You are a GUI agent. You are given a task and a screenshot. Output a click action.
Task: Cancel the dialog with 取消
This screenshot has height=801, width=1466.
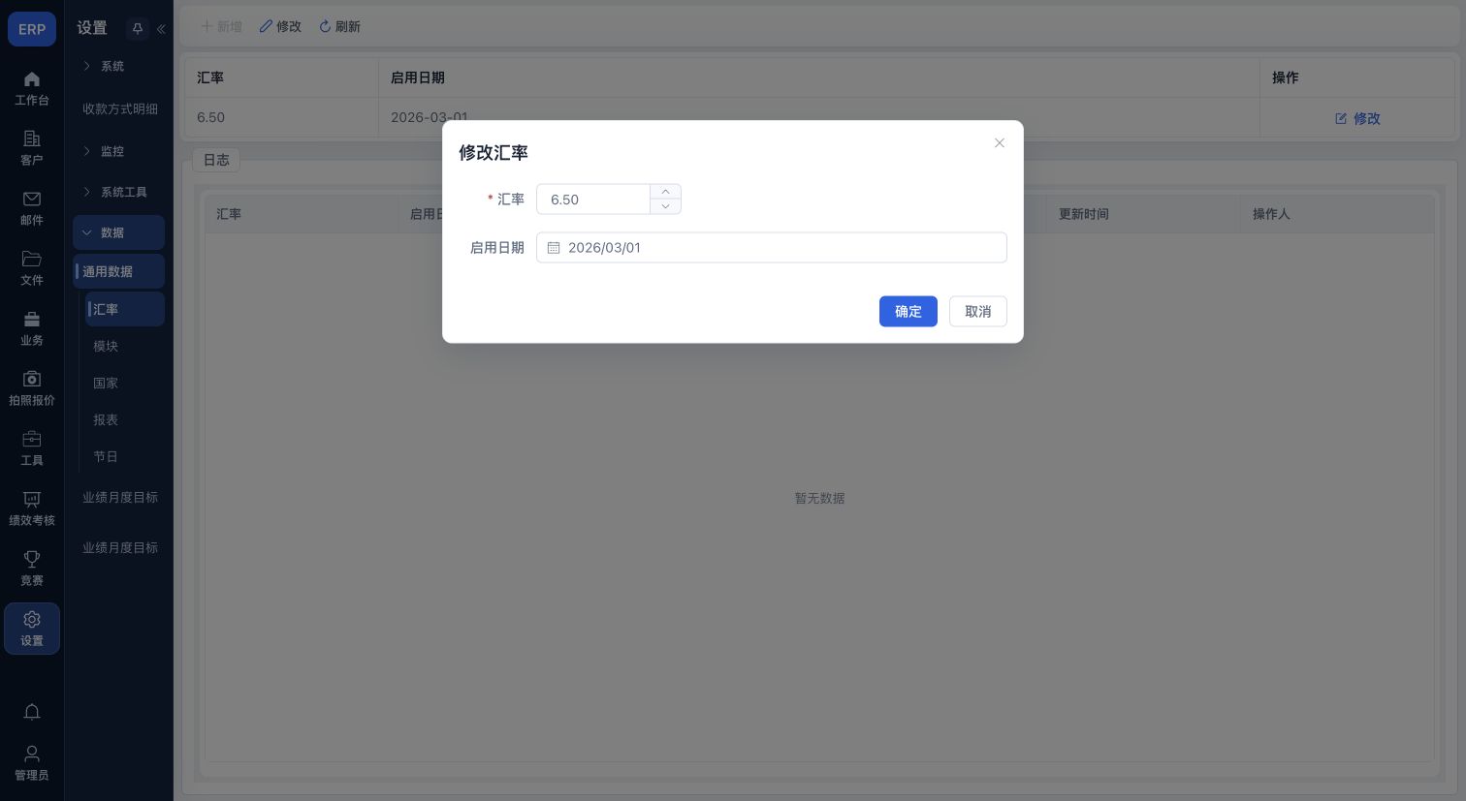[x=978, y=312]
